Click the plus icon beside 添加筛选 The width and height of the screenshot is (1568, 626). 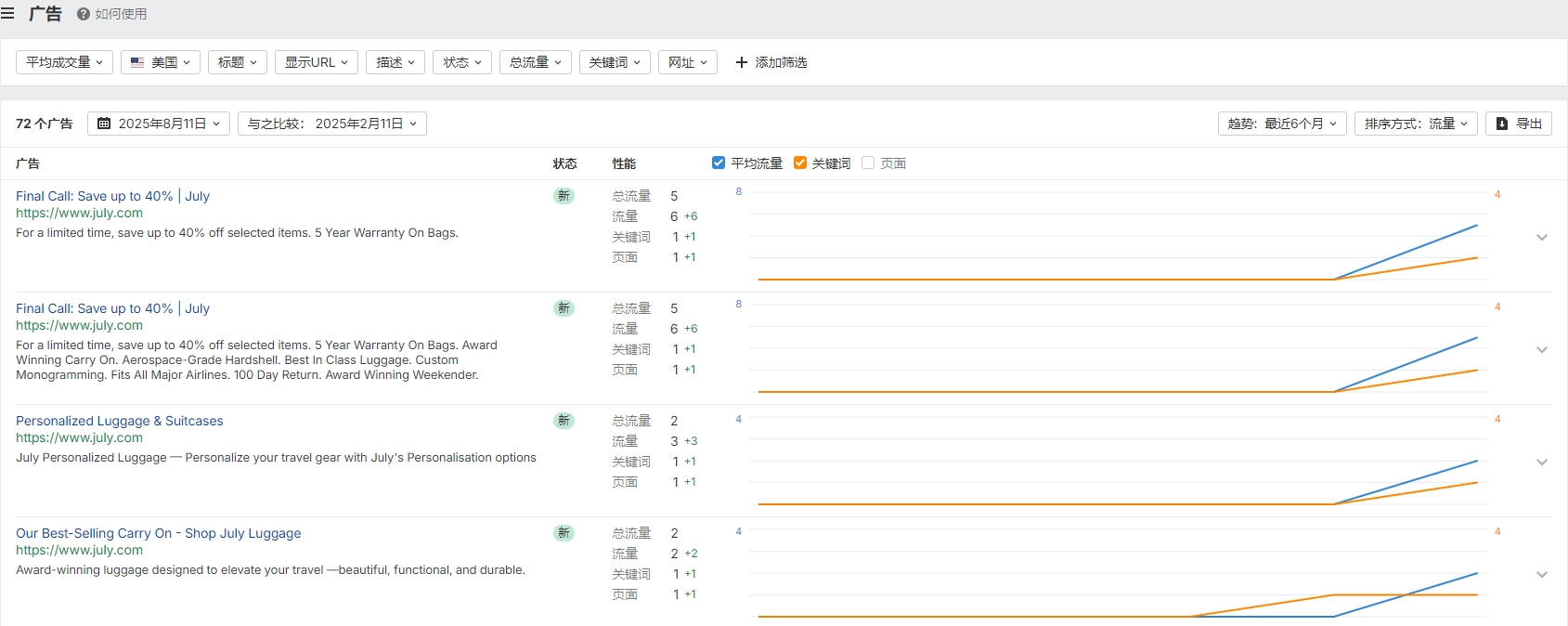click(741, 62)
